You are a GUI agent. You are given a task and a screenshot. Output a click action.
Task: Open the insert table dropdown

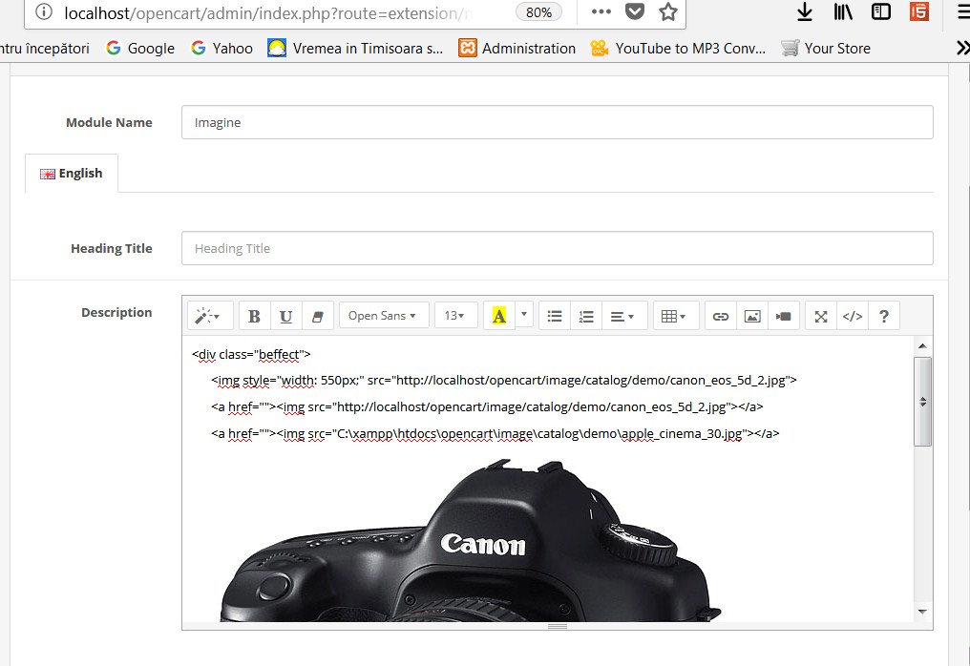point(676,316)
